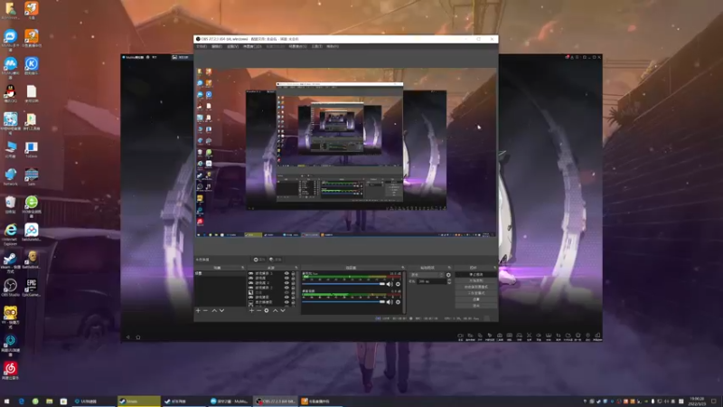The height and width of the screenshot is (407, 723).
Task: Click the Start Recording button in Controls
Action: click(476, 280)
